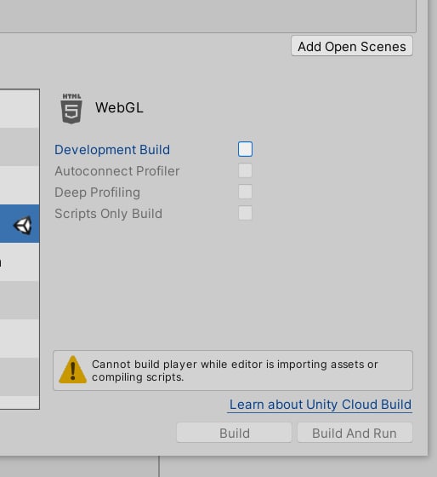
Task: Select the platform row below the highlighted one
Action: click(20, 262)
